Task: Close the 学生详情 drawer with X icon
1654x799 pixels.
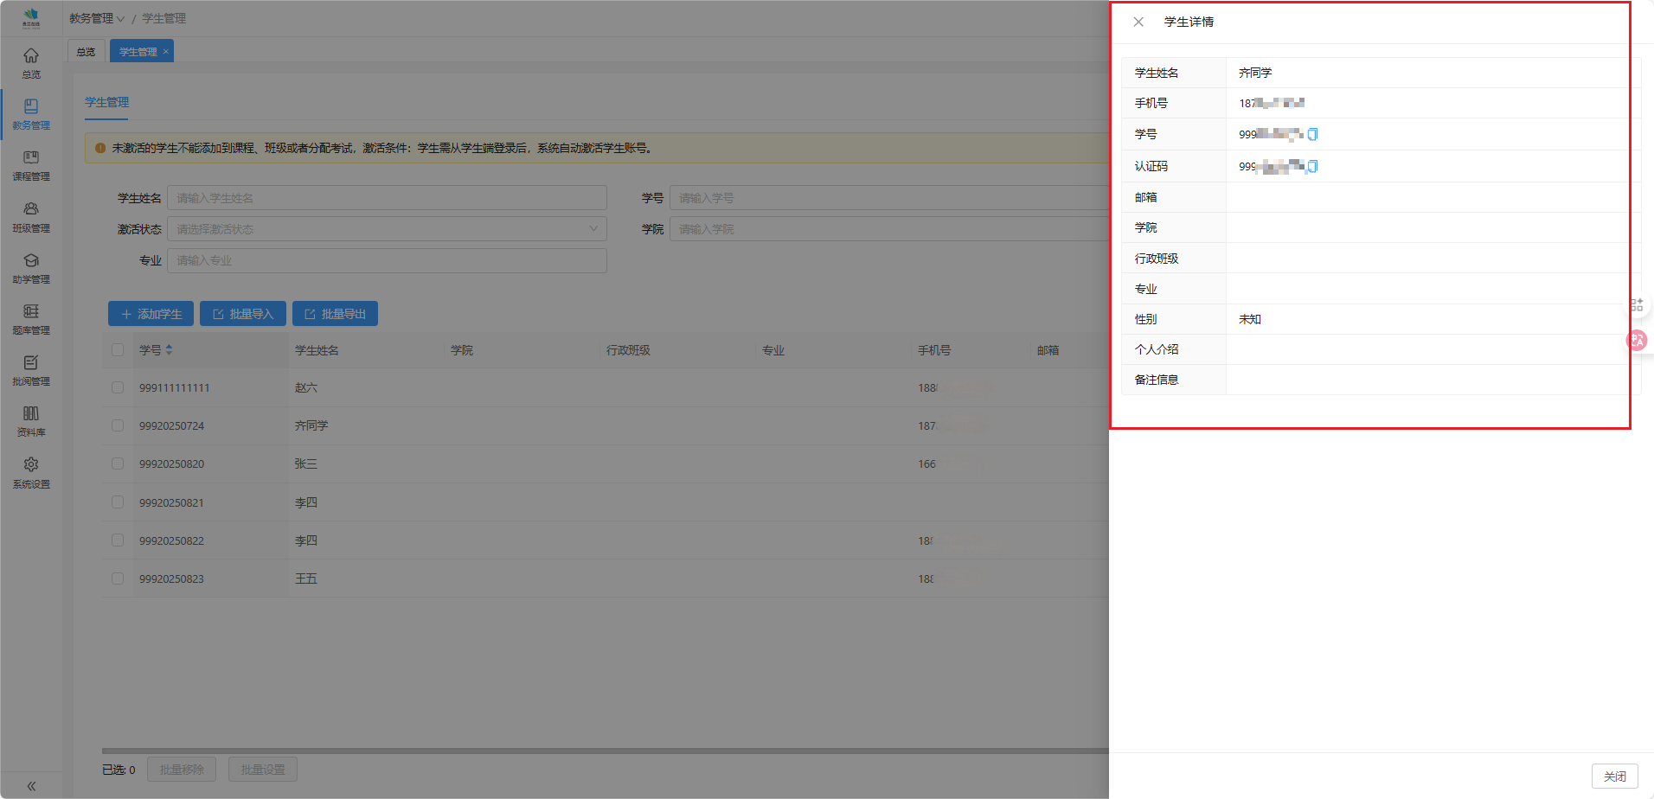Action: pyautogui.click(x=1138, y=22)
